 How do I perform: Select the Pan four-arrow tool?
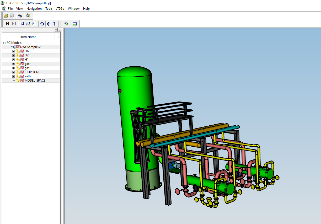(49, 24)
